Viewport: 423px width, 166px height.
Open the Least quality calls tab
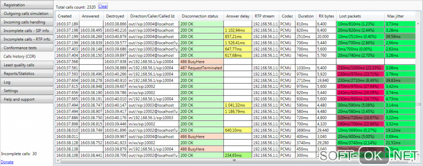click(27, 65)
